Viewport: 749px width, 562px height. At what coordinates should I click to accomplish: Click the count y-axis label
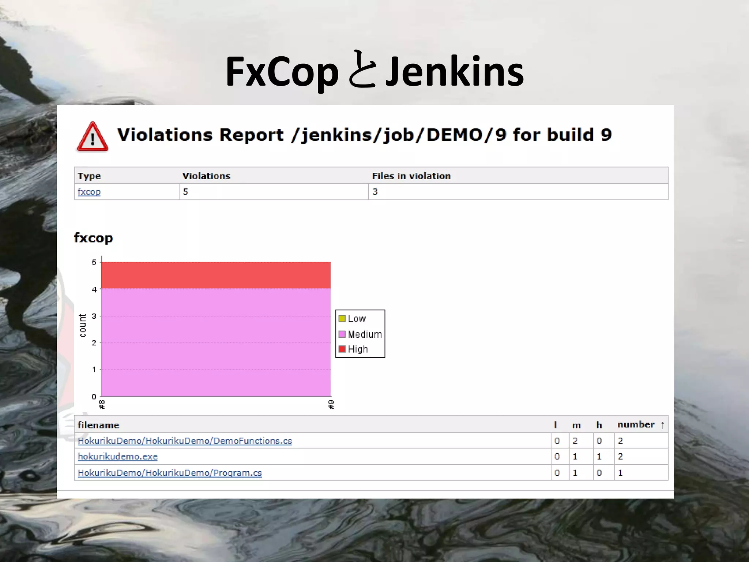click(x=83, y=325)
